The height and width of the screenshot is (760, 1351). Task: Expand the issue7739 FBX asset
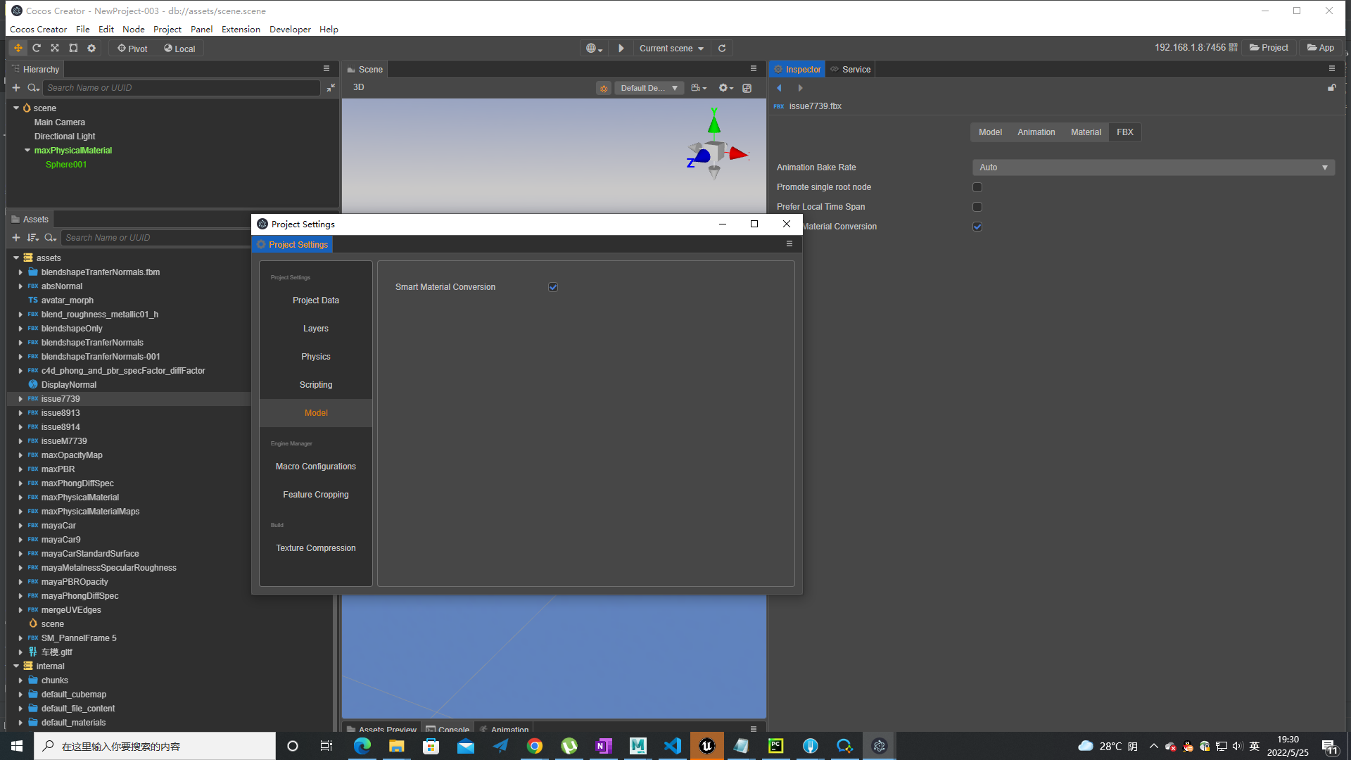tap(20, 399)
